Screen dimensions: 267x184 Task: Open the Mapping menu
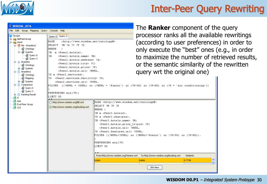[34, 31]
